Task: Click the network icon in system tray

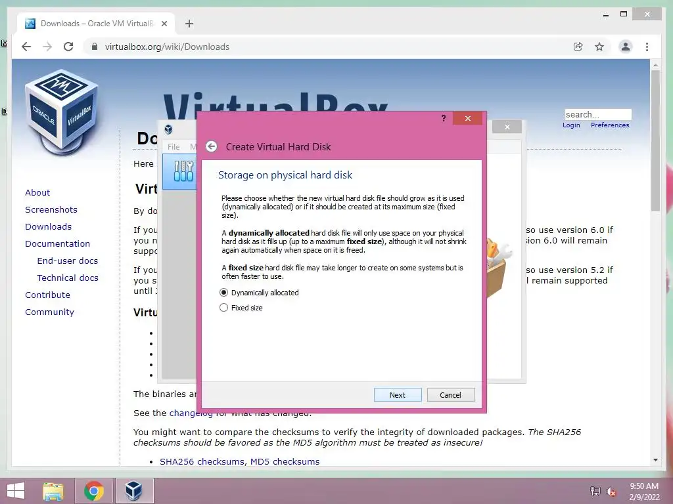Action: [x=595, y=491]
